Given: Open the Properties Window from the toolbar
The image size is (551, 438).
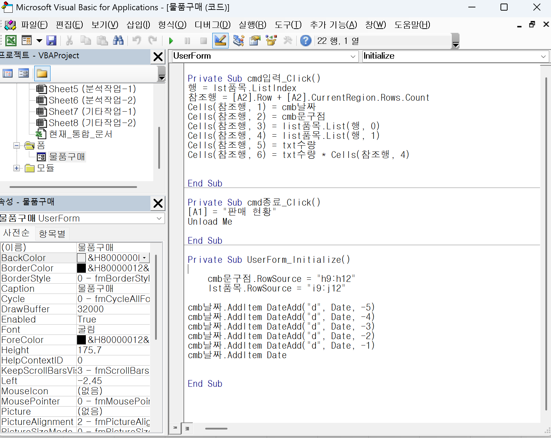Looking at the screenshot, I should point(255,41).
